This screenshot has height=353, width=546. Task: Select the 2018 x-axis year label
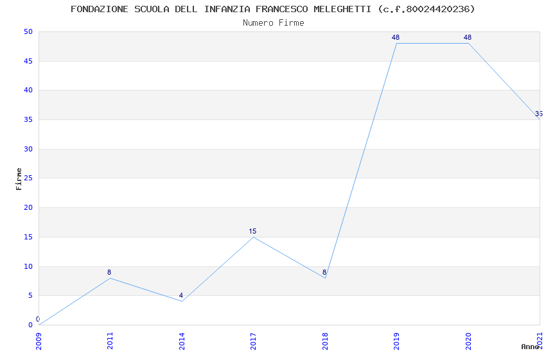click(325, 341)
